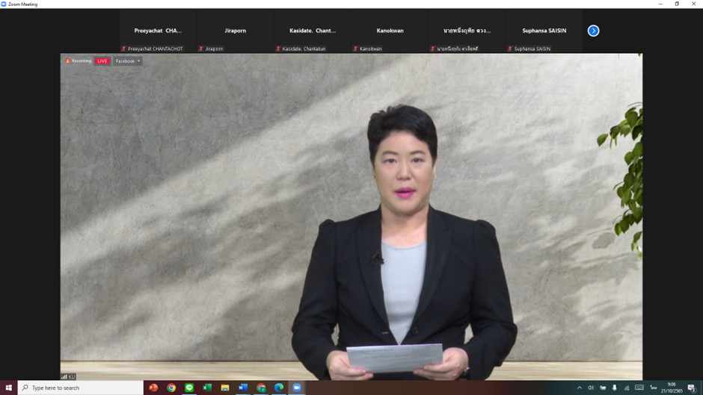Click Zoom icon in the title bar
The height and width of the screenshot is (395, 703).
(4, 4)
